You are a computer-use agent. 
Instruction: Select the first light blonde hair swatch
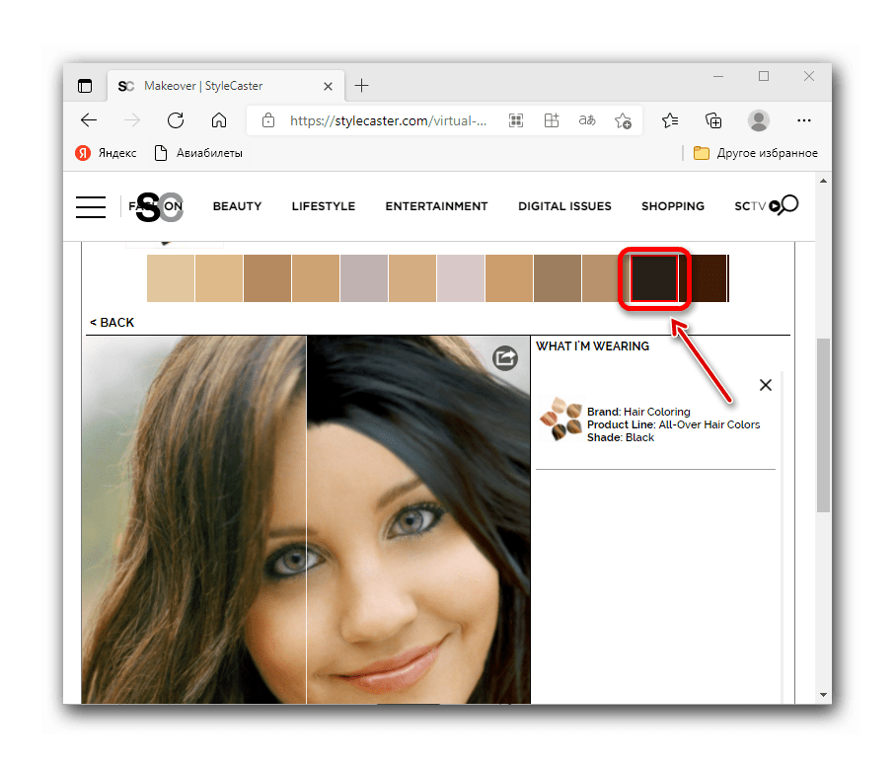[x=171, y=278]
